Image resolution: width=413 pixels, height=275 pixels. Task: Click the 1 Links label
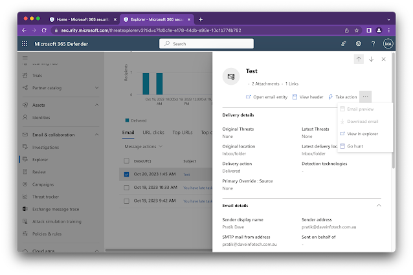click(x=292, y=83)
